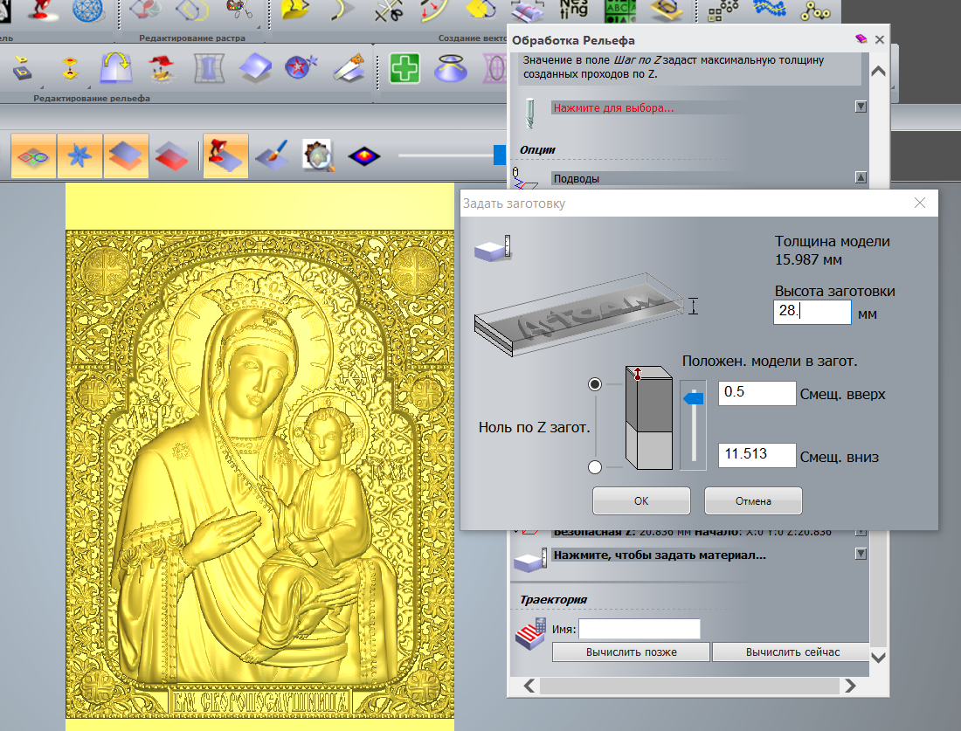Click the blue handle of view toolbar slider

500,155
